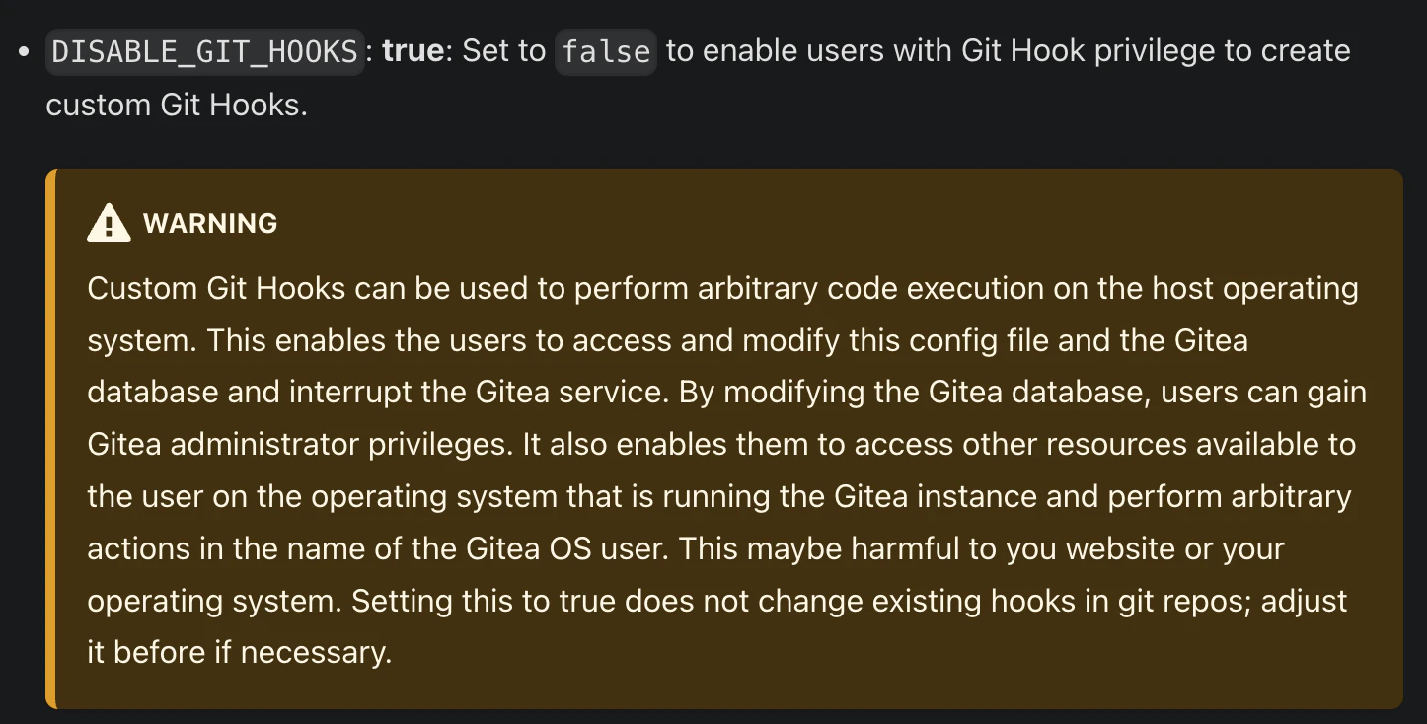The width and height of the screenshot is (1427, 724).
Task: Click the bullet point before DISABLE_GIT_HOOKS
Action: pyautogui.click(x=24, y=51)
